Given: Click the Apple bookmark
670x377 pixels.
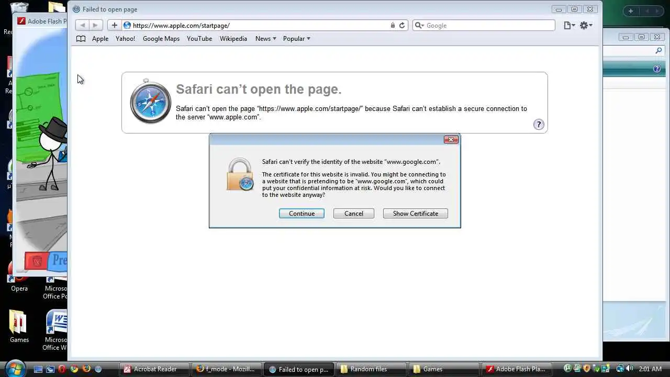Looking at the screenshot, I should coord(100,39).
